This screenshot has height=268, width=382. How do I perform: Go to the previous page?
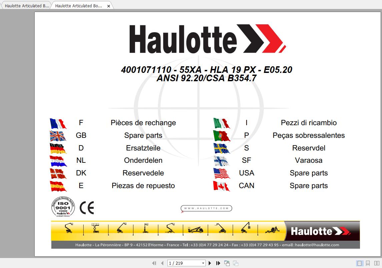pos(162,263)
